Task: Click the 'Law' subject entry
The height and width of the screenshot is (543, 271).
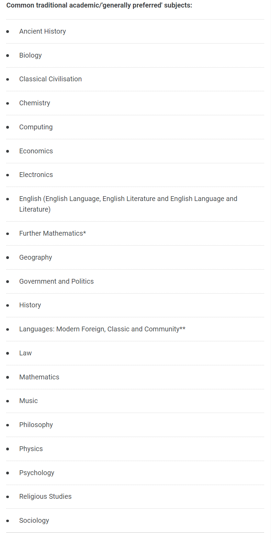Action: pos(25,353)
